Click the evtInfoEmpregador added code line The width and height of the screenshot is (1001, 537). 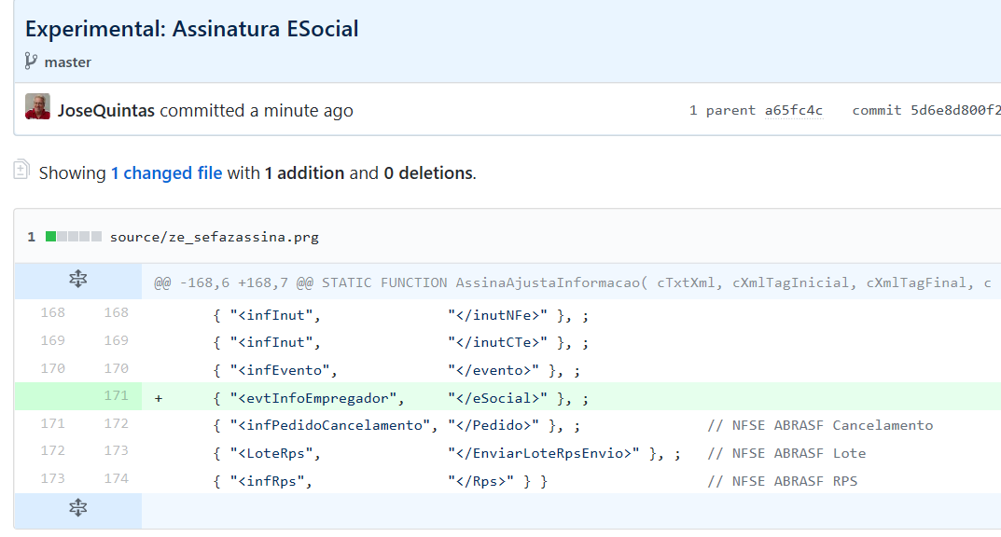(400, 398)
